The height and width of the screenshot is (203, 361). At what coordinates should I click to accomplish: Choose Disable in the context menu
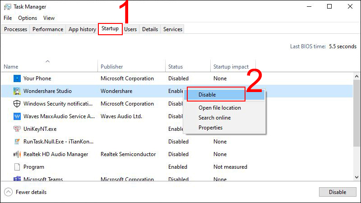224,95
